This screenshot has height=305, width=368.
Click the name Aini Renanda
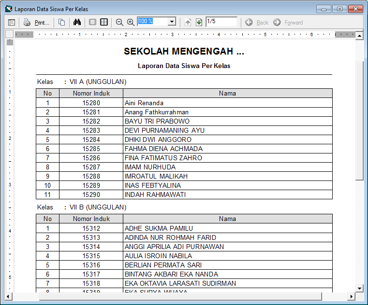coord(144,103)
